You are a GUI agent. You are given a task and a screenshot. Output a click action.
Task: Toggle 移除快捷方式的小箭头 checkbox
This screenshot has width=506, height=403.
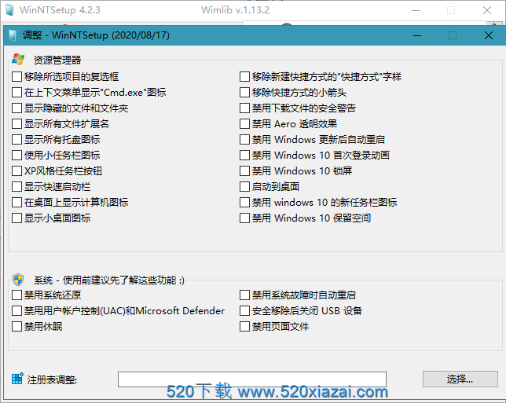[x=244, y=93]
